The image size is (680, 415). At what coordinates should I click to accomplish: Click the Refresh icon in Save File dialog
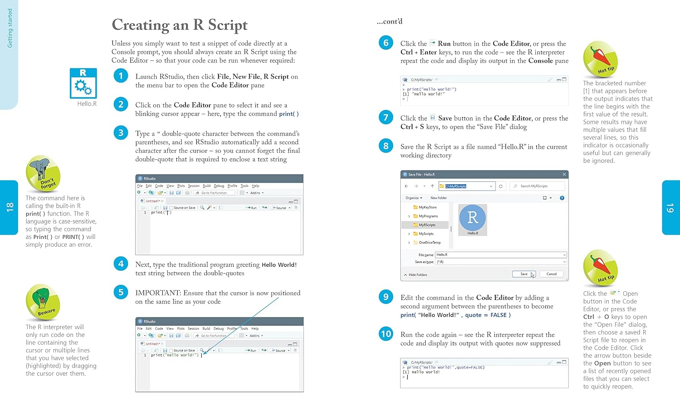click(500, 186)
